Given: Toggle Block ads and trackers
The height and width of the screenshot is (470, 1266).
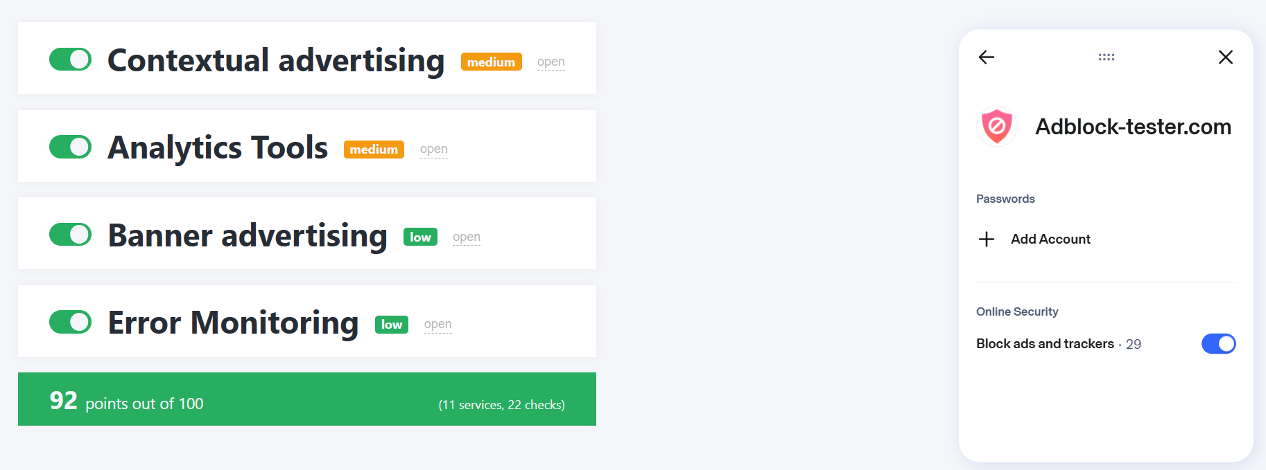Looking at the screenshot, I should coord(1218,343).
